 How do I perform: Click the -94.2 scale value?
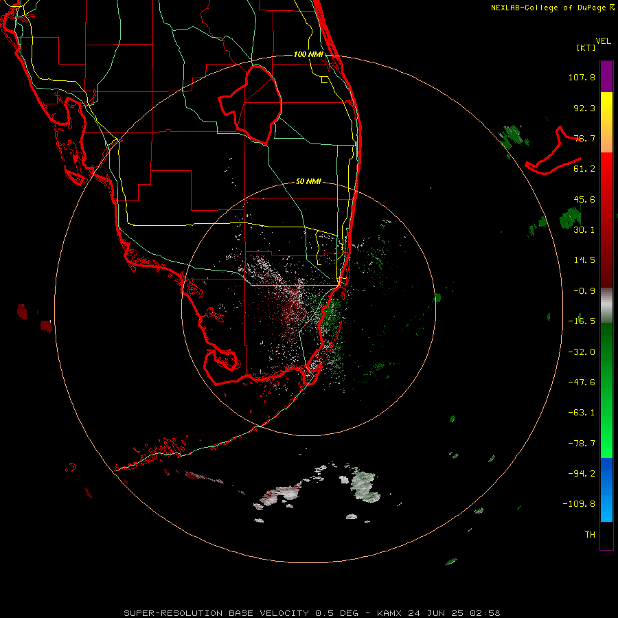click(582, 474)
